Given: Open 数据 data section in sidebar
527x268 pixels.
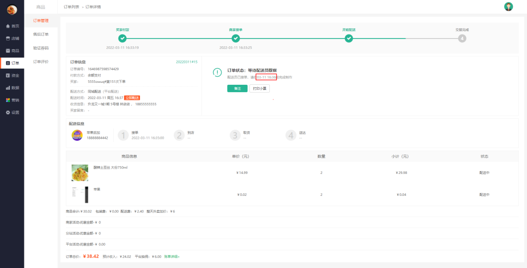Looking at the screenshot, I should point(12,88).
